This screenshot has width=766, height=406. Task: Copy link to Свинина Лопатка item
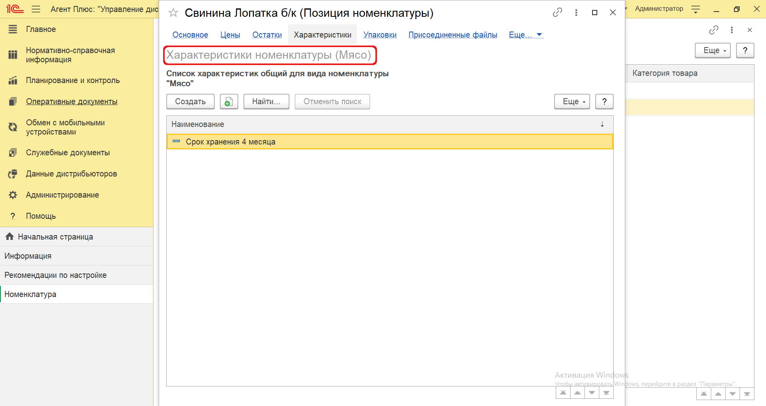pos(557,13)
